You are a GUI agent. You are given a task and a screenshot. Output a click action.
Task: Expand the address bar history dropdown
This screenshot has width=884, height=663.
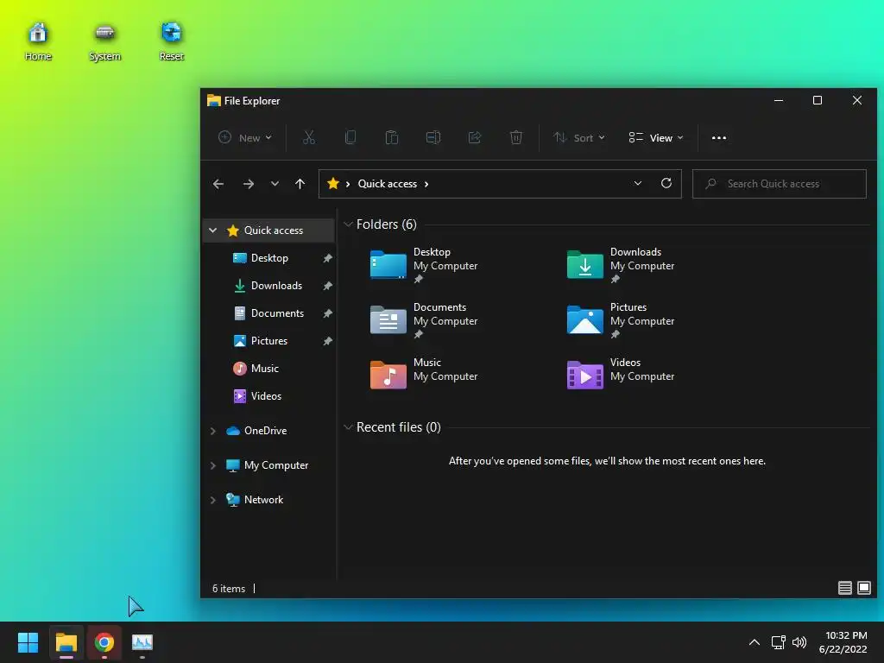tap(638, 183)
